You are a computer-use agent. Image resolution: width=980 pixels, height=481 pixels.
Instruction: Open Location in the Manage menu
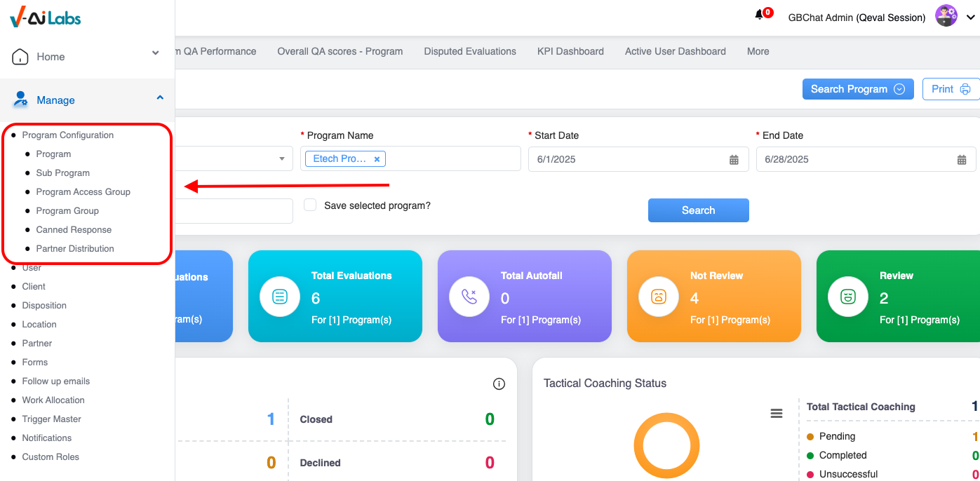(39, 325)
